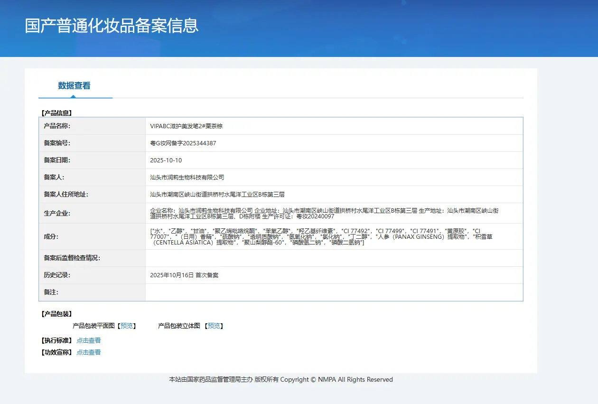Open 点击查看 link for 执行标准
598x404 pixels.
[x=89, y=340]
